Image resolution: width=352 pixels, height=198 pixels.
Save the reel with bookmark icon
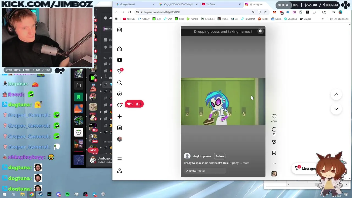[x=274, y=153]
